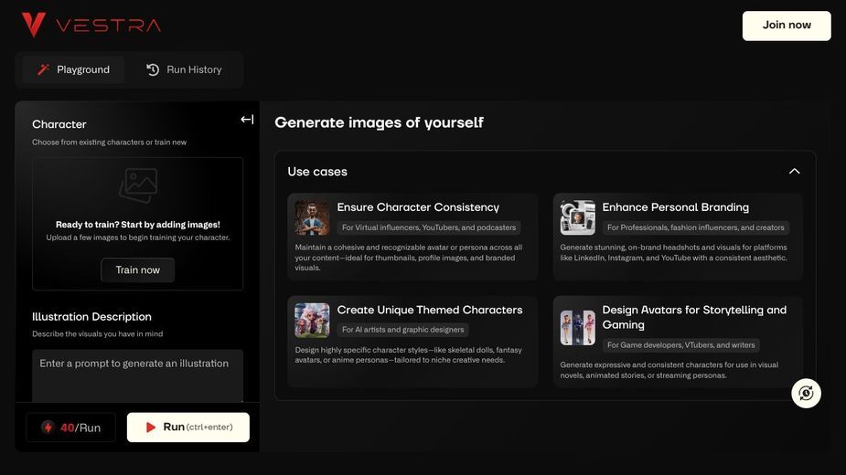Image resolution: width=846 pixels, height=475 pixels.
Task: Click the Game developers, VTubers, writers tag
Action: 680,345
